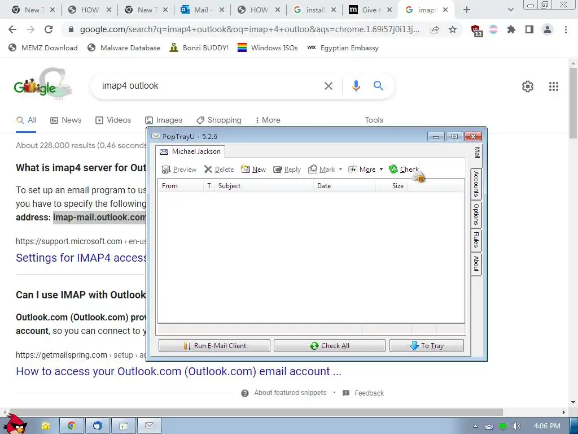Viewport: 578px width, 434px height.
Task: Click the Check All button
Action: [x=330, y=346]
